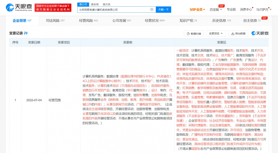
Task: Clear the search box text
Action: (x=152, y=9)
